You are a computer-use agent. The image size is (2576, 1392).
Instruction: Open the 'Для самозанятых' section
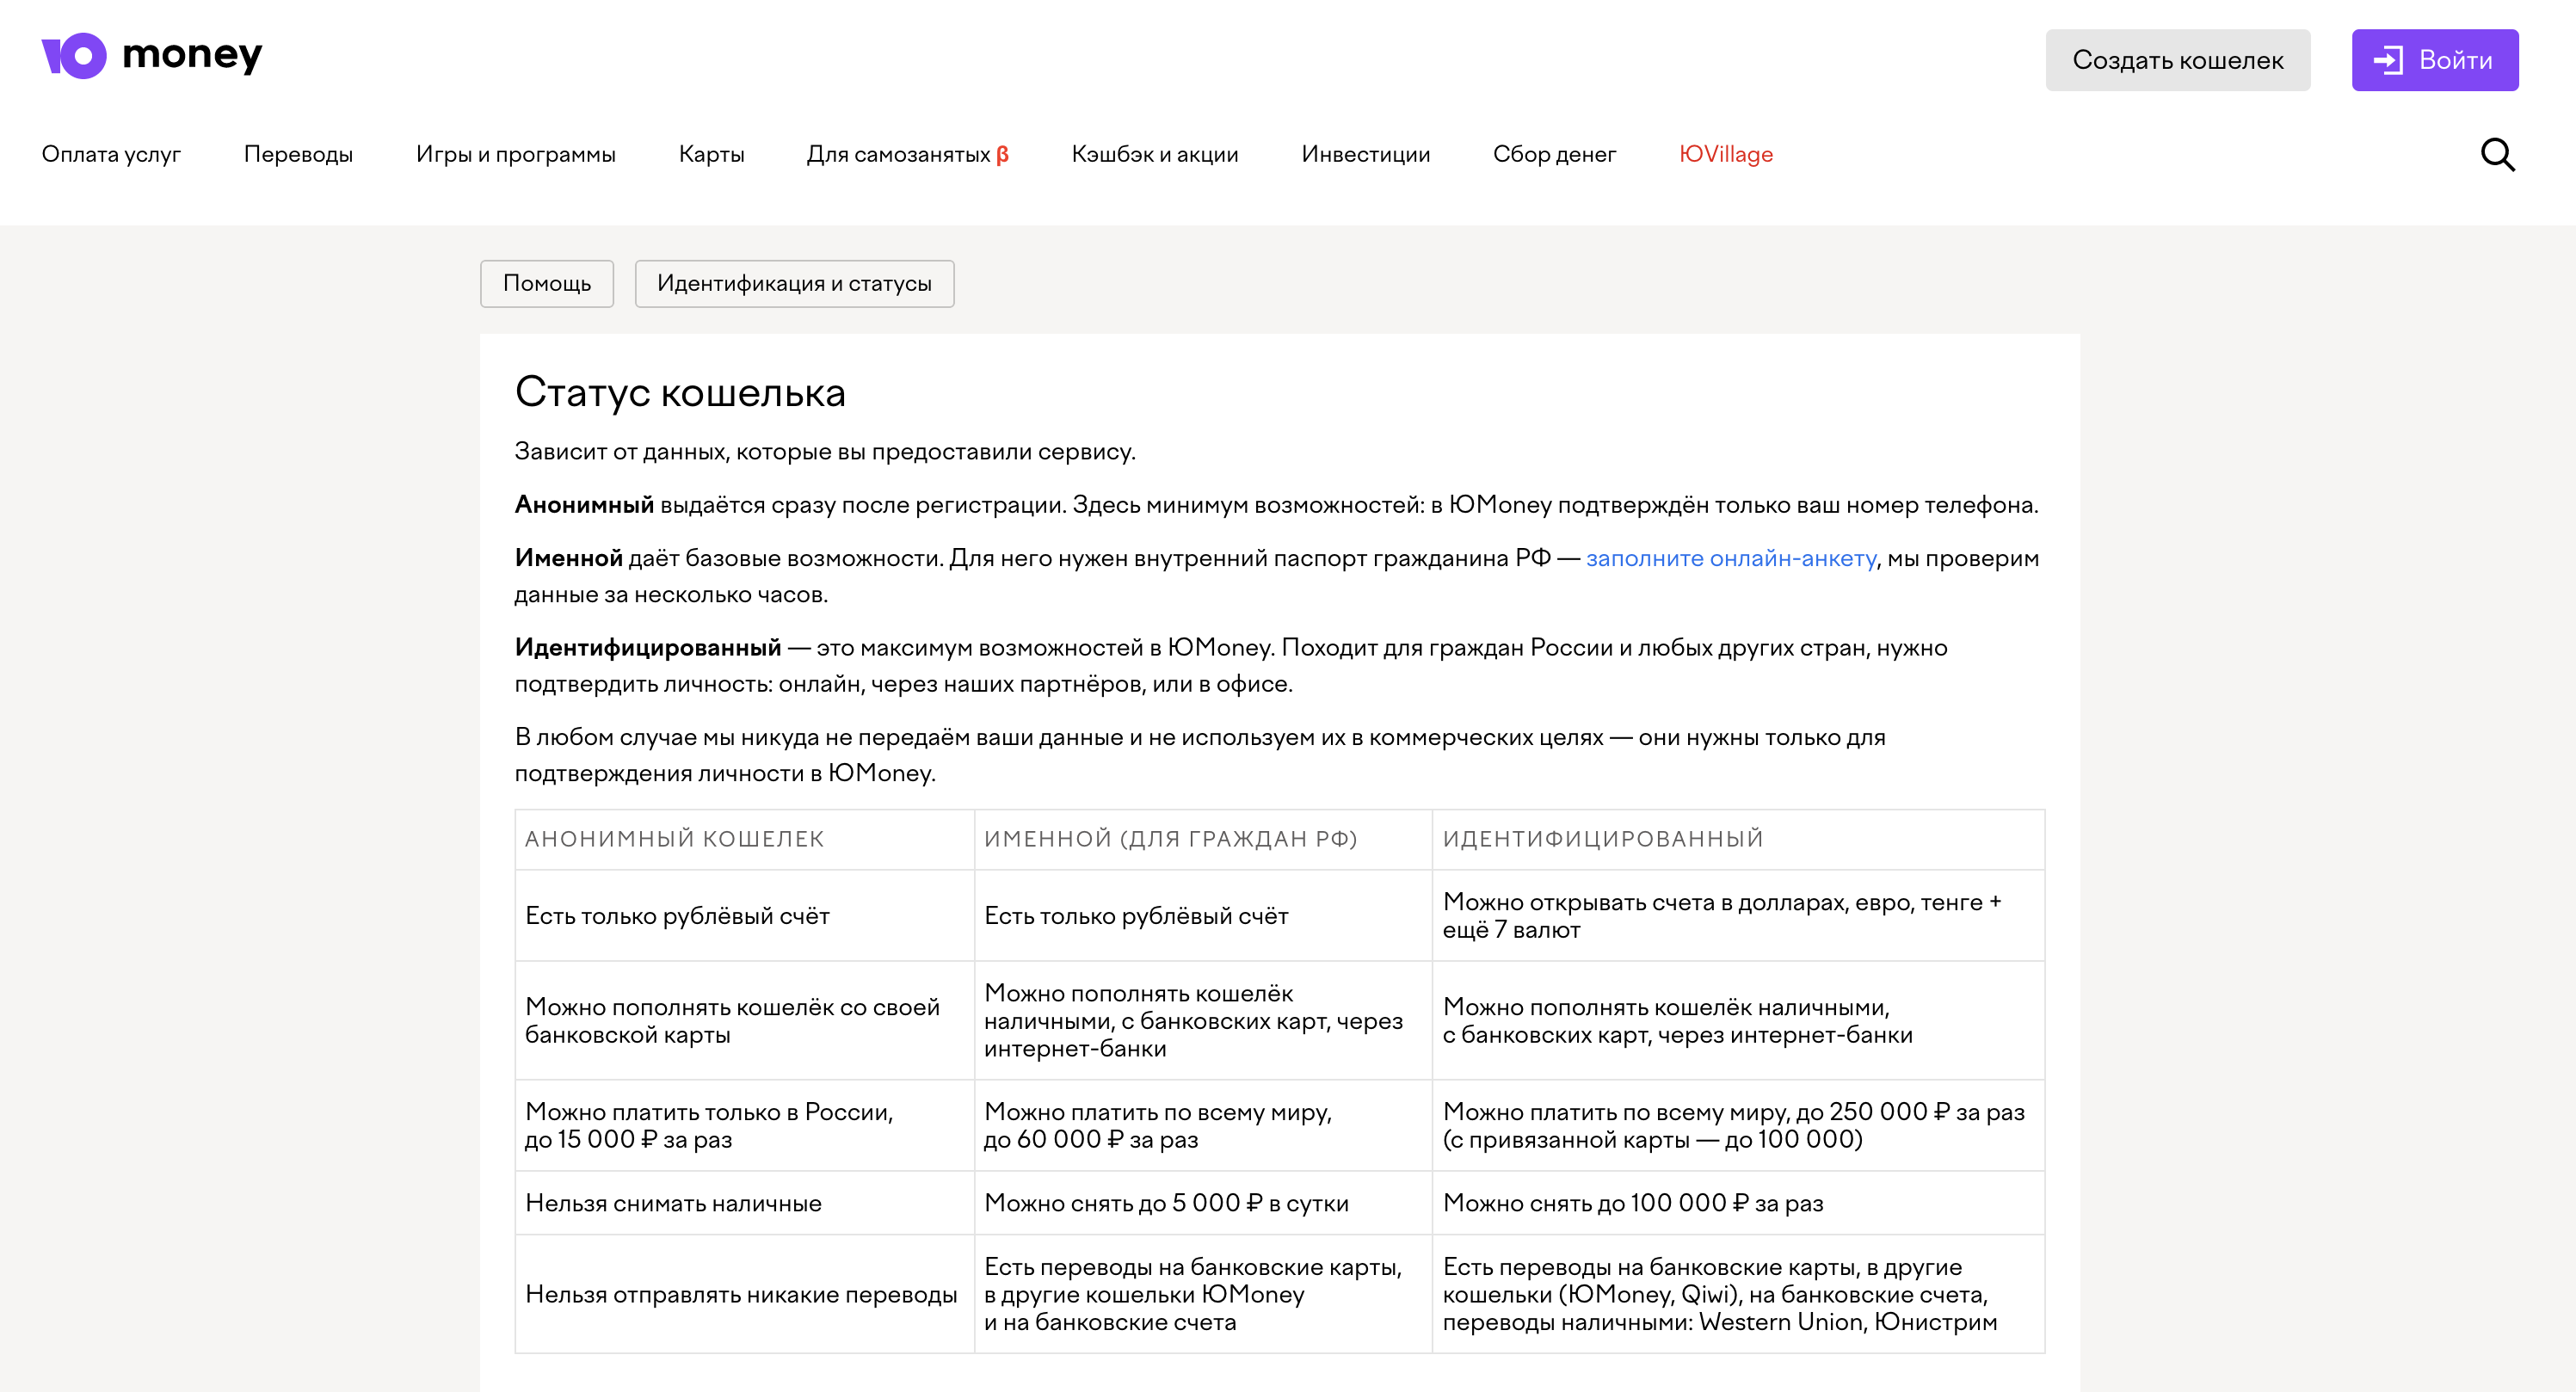click(907, 154)
